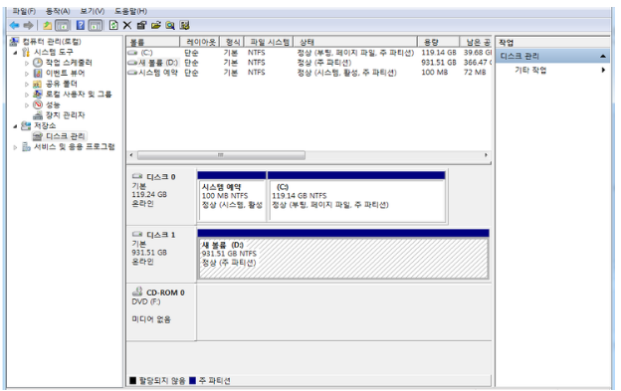
Task: Select the 장치 관리자 tree item label
Action: tap(66, 115)
